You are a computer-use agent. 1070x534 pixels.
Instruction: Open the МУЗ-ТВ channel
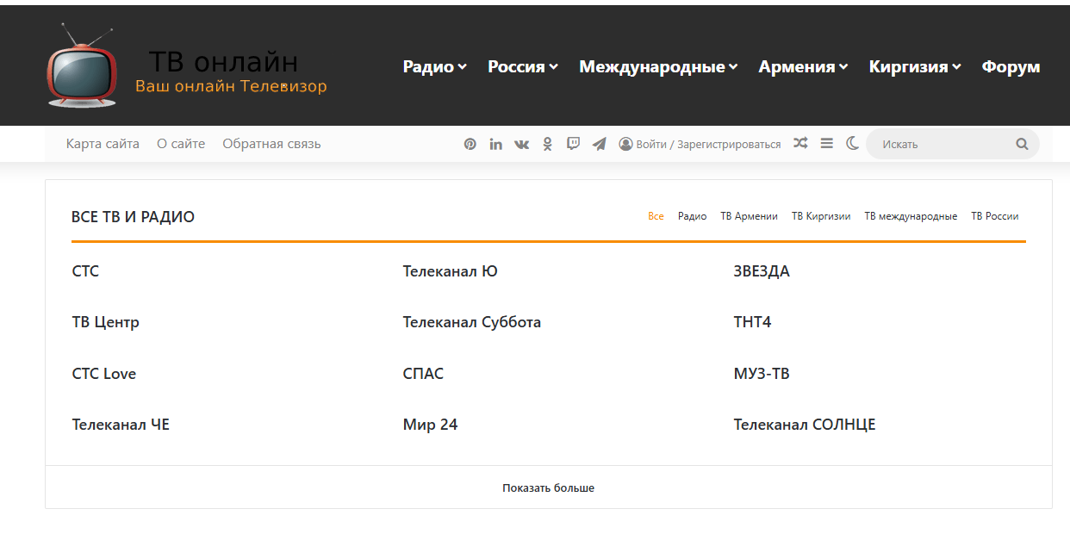tap(762, 374)
